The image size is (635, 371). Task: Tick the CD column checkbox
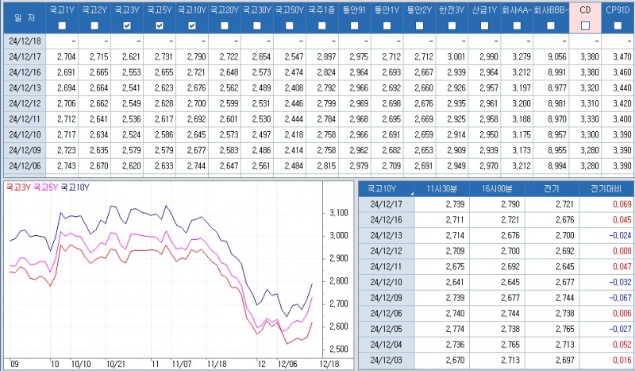585,26
